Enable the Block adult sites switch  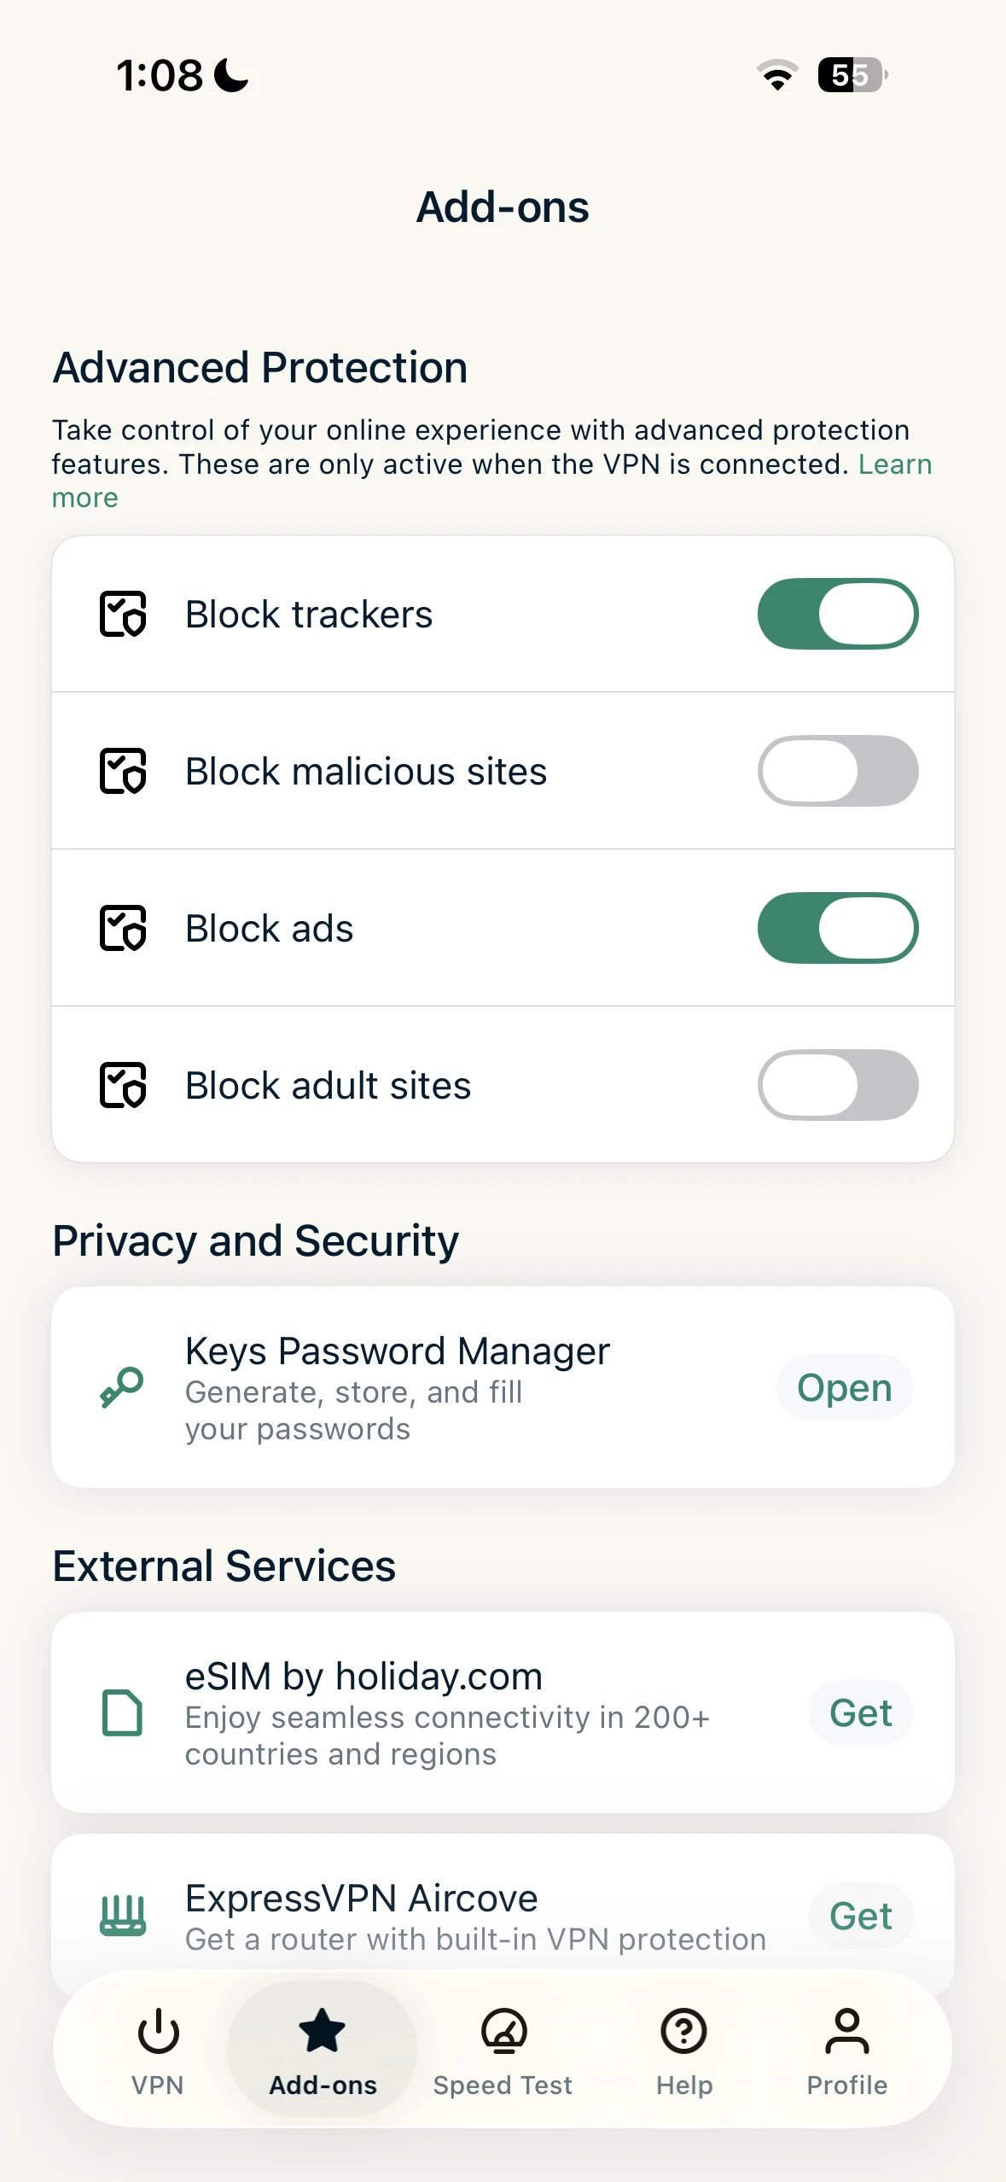point(837,1085)
